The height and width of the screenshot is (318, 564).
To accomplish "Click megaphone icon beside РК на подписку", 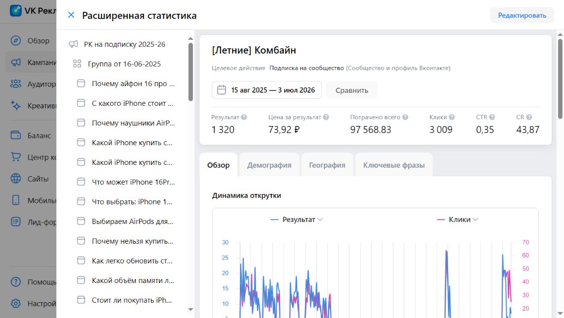I will coord(74,44).
